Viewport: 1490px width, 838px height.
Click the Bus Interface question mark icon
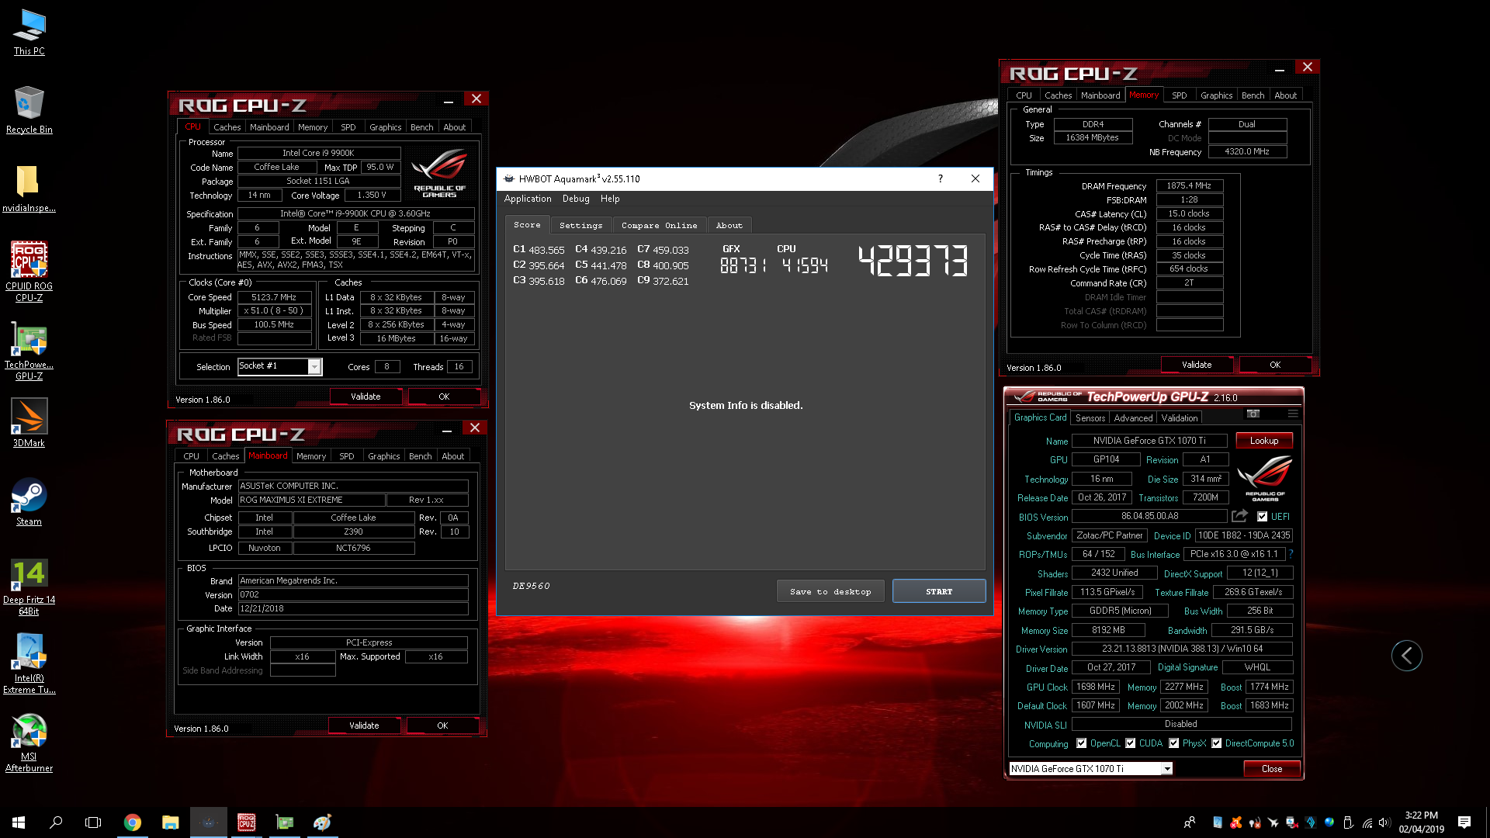coord(1291,554)
